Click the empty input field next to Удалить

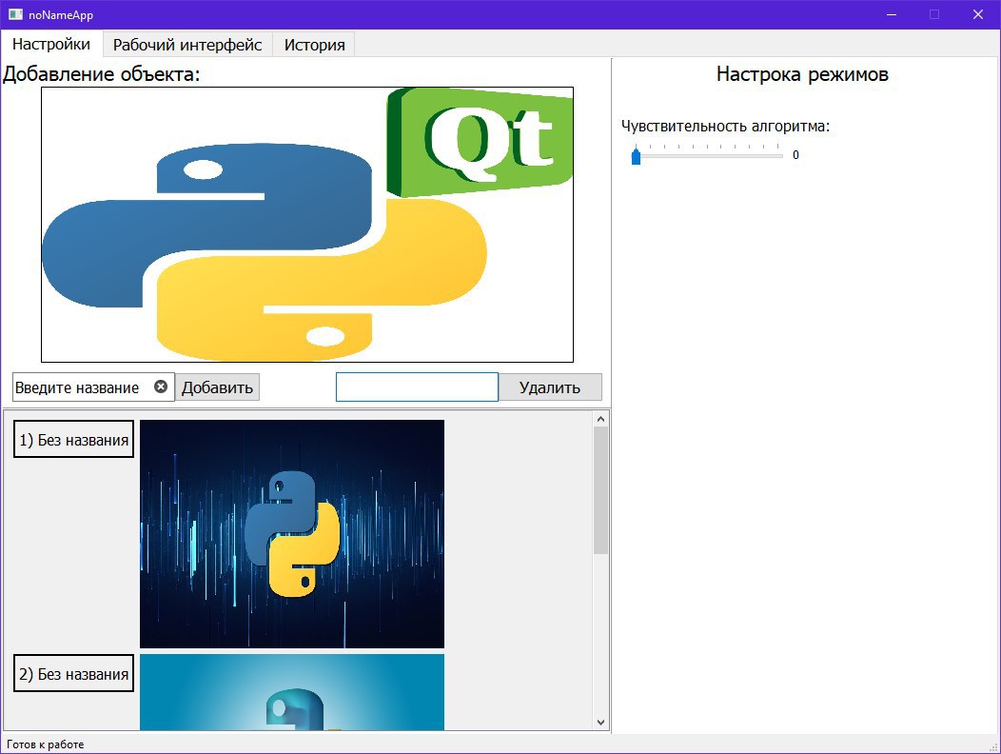(417, 387)
